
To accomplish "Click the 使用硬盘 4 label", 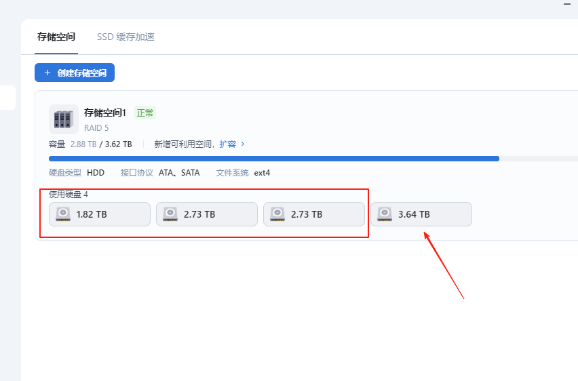I will click(x=69, y=194).
